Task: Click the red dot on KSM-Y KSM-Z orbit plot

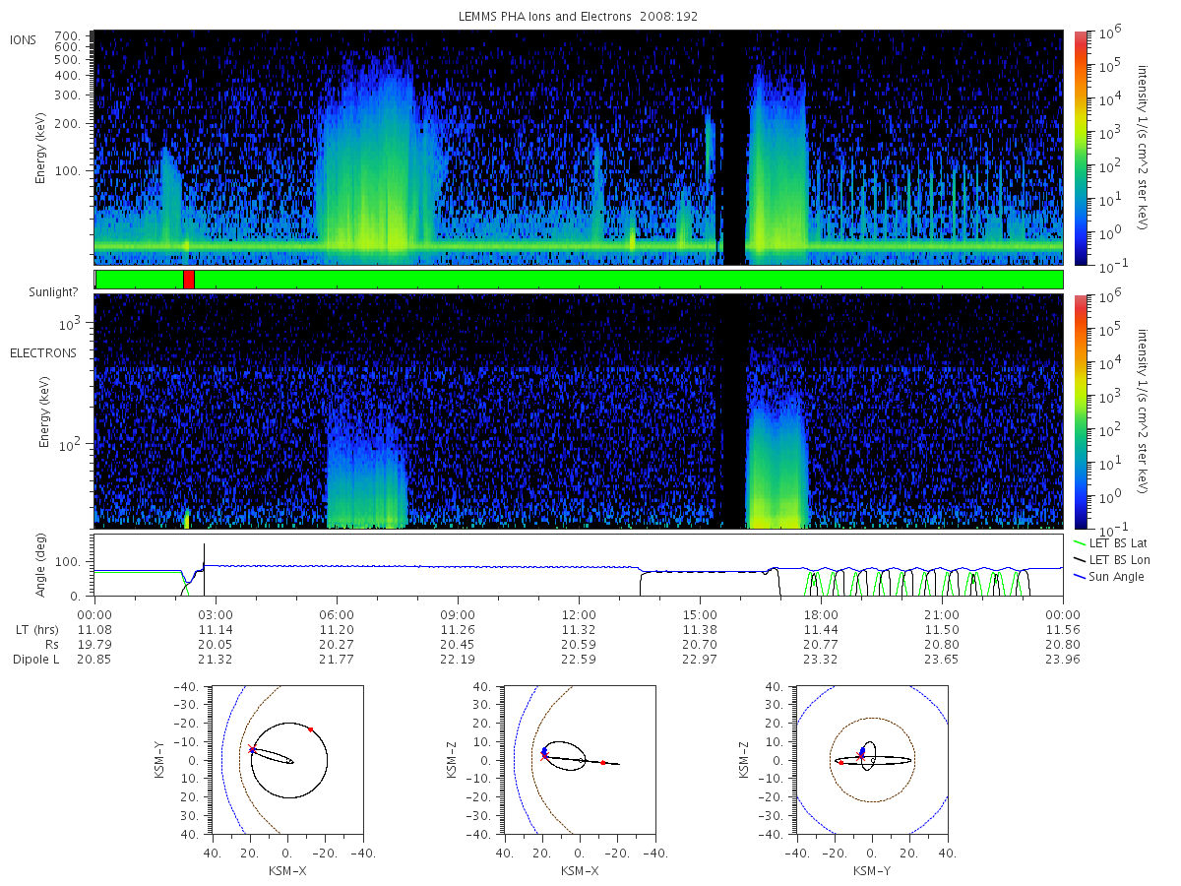Action: 840,762
